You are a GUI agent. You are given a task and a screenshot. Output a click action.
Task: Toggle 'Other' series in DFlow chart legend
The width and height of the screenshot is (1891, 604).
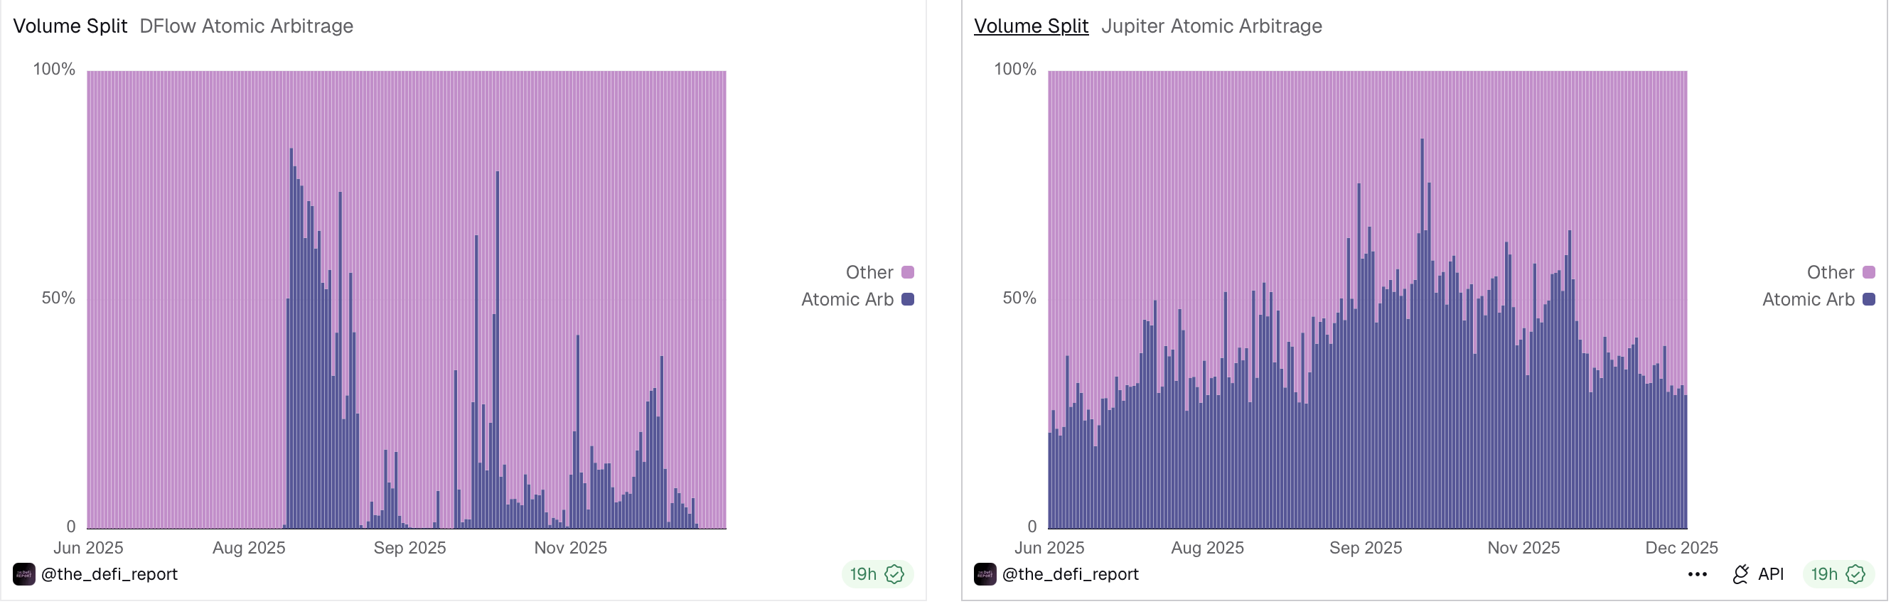[x=870, y=273]
